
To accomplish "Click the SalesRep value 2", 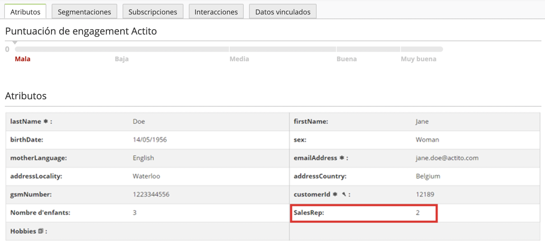I will pyautogui.click(x=418, y=213).
